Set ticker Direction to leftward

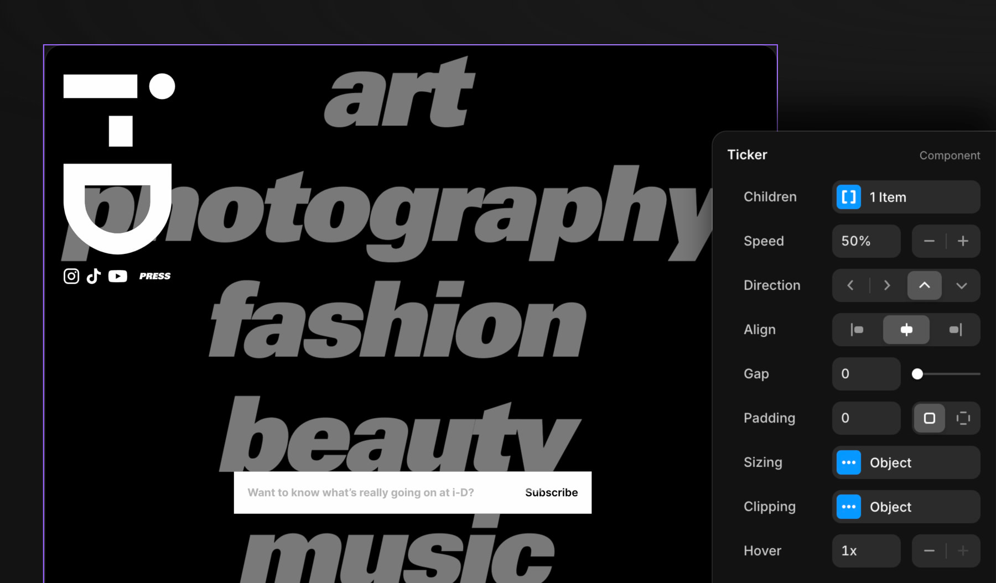coord(850,285)
